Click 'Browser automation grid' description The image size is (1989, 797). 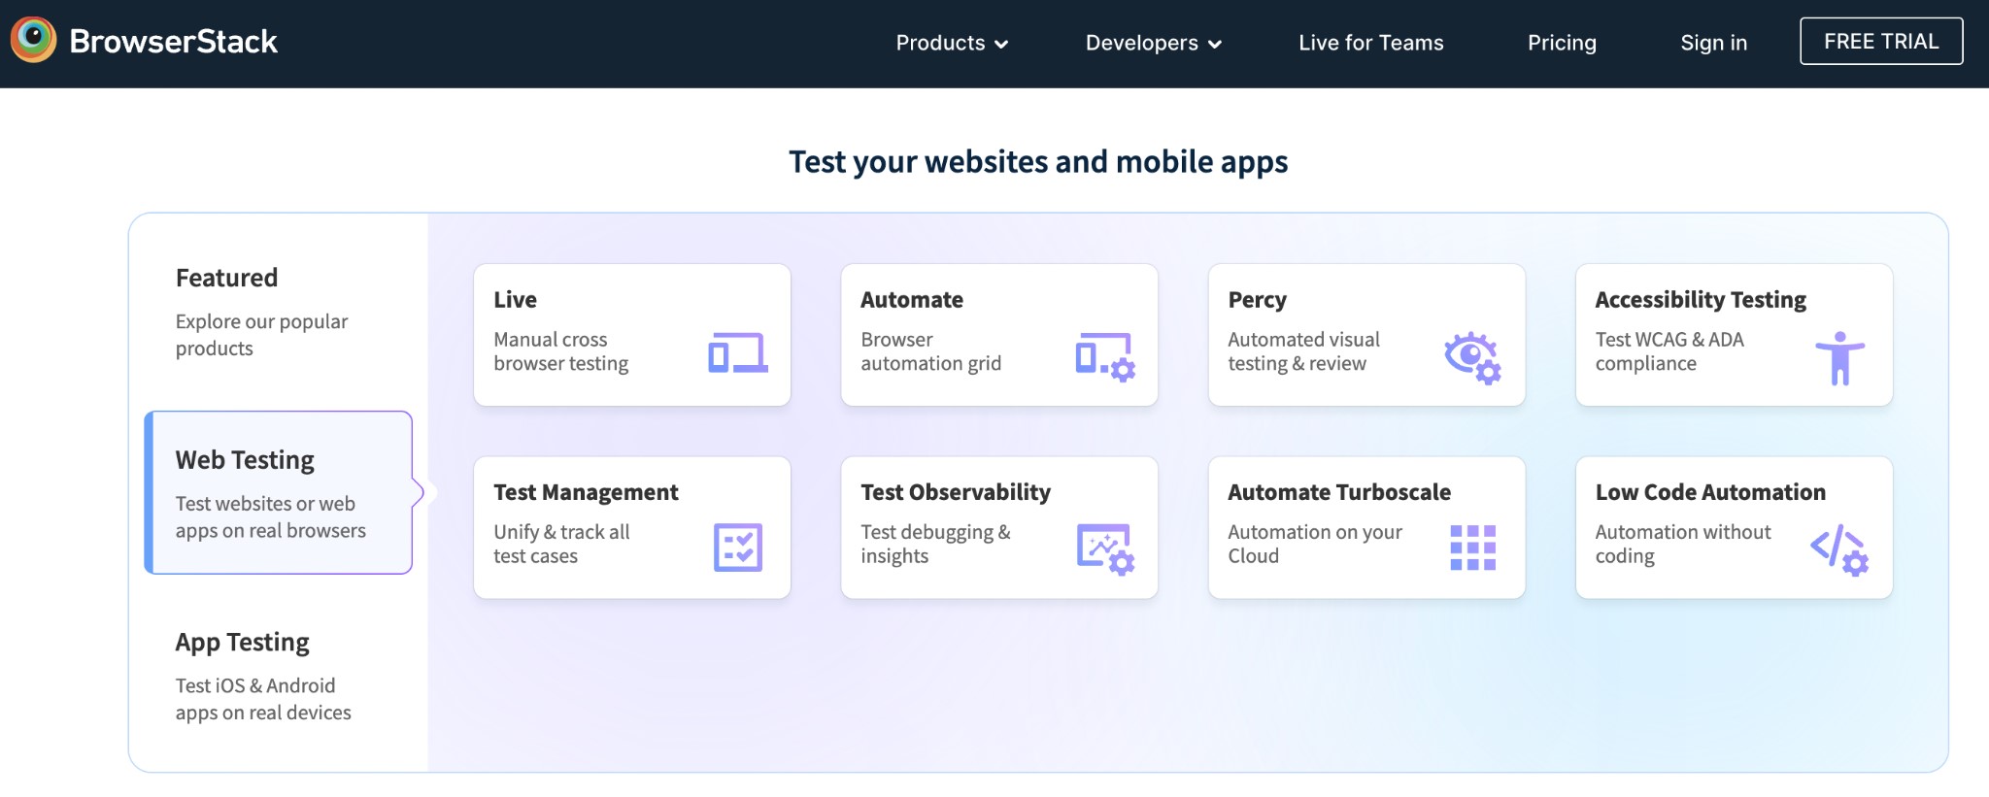point(930,351)
